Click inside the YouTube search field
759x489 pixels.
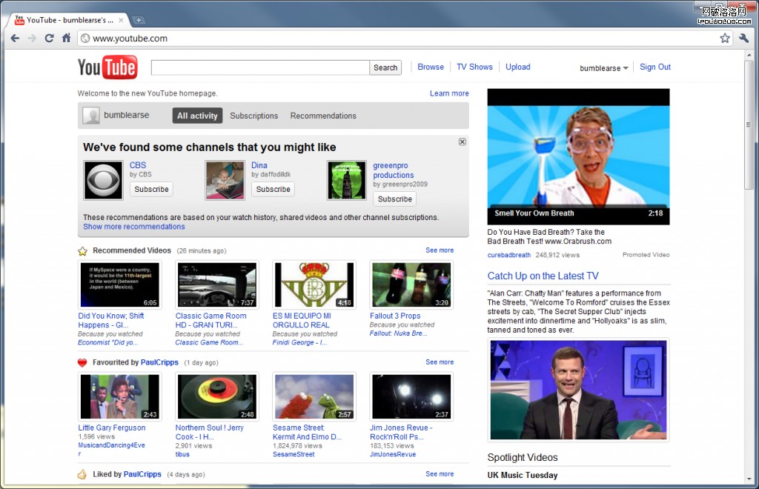point(259,67)
